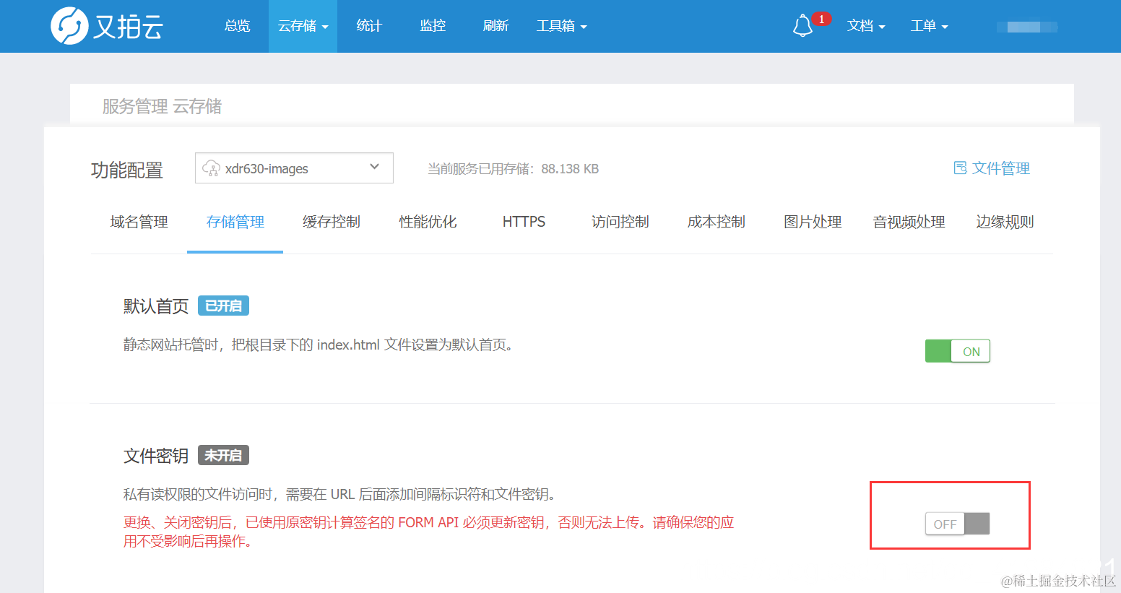Go to 总览 in the top navigation
Screen dimensions: 1121x593
tap(237, 25)
